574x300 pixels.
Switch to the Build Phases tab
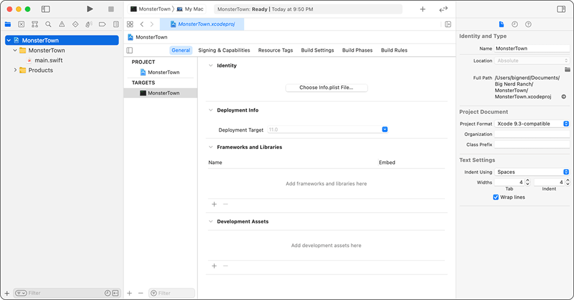pyautogui.click(x=358, y=50)
